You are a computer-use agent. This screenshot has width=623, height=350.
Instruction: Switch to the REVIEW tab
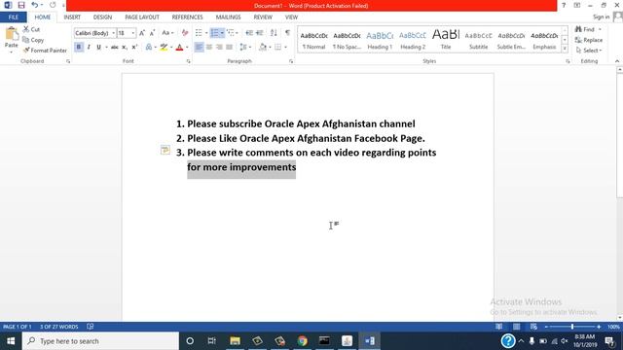click(263, 17)
